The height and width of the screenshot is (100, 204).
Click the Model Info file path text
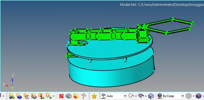tap(162, 5)
